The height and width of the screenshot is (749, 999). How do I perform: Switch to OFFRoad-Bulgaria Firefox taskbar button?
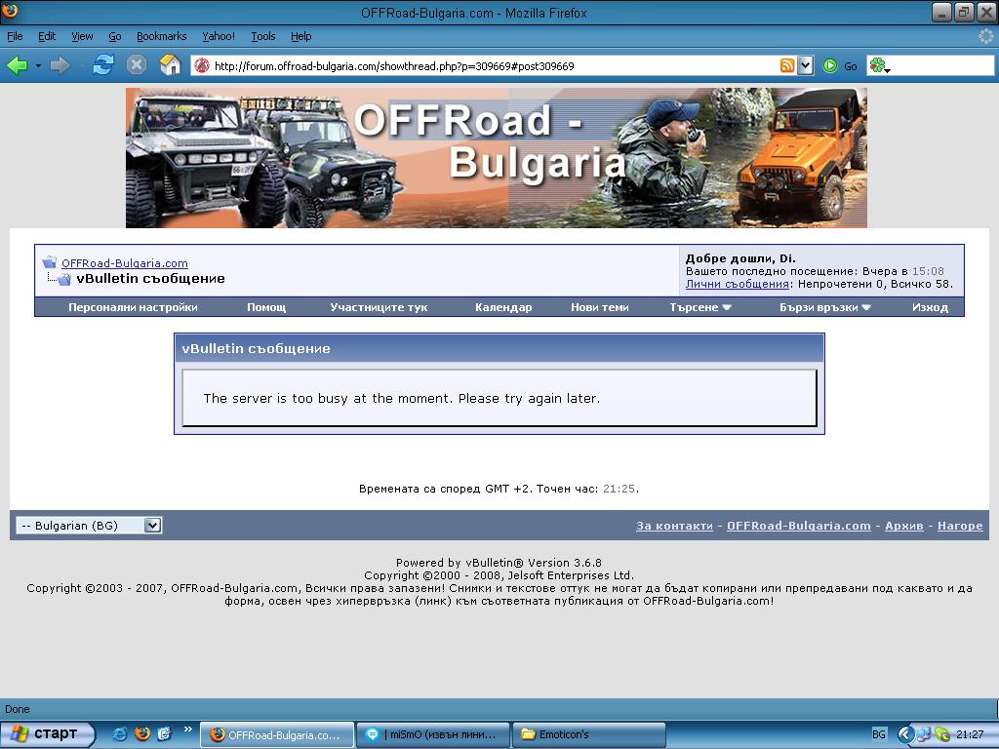(x=277, y=735)
